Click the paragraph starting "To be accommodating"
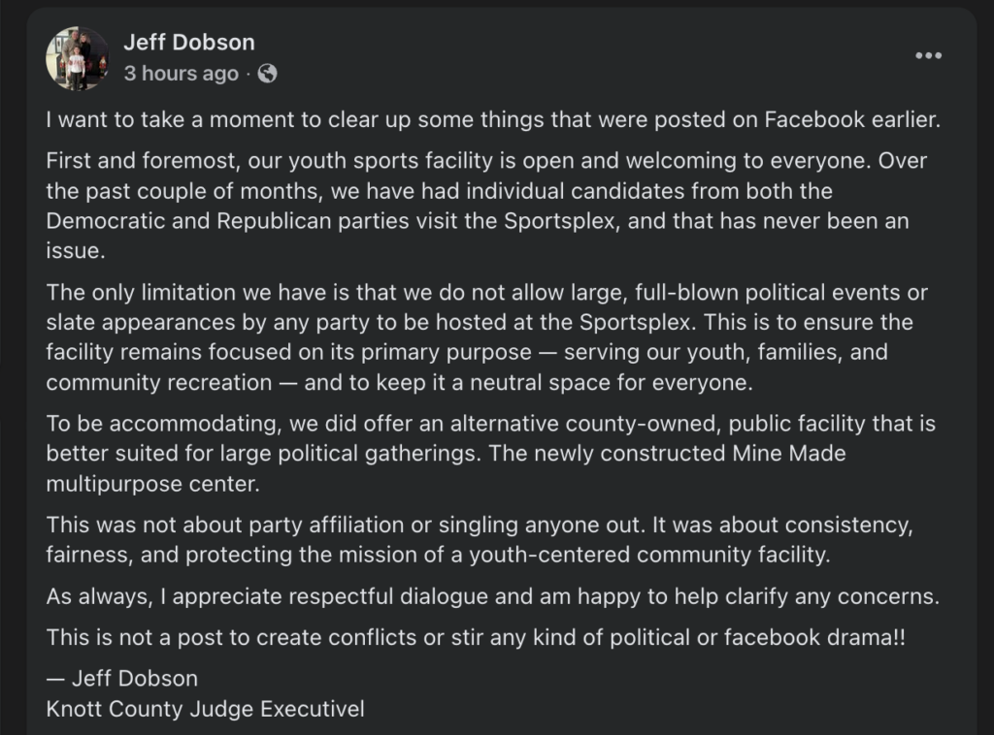 pos(487,455)
